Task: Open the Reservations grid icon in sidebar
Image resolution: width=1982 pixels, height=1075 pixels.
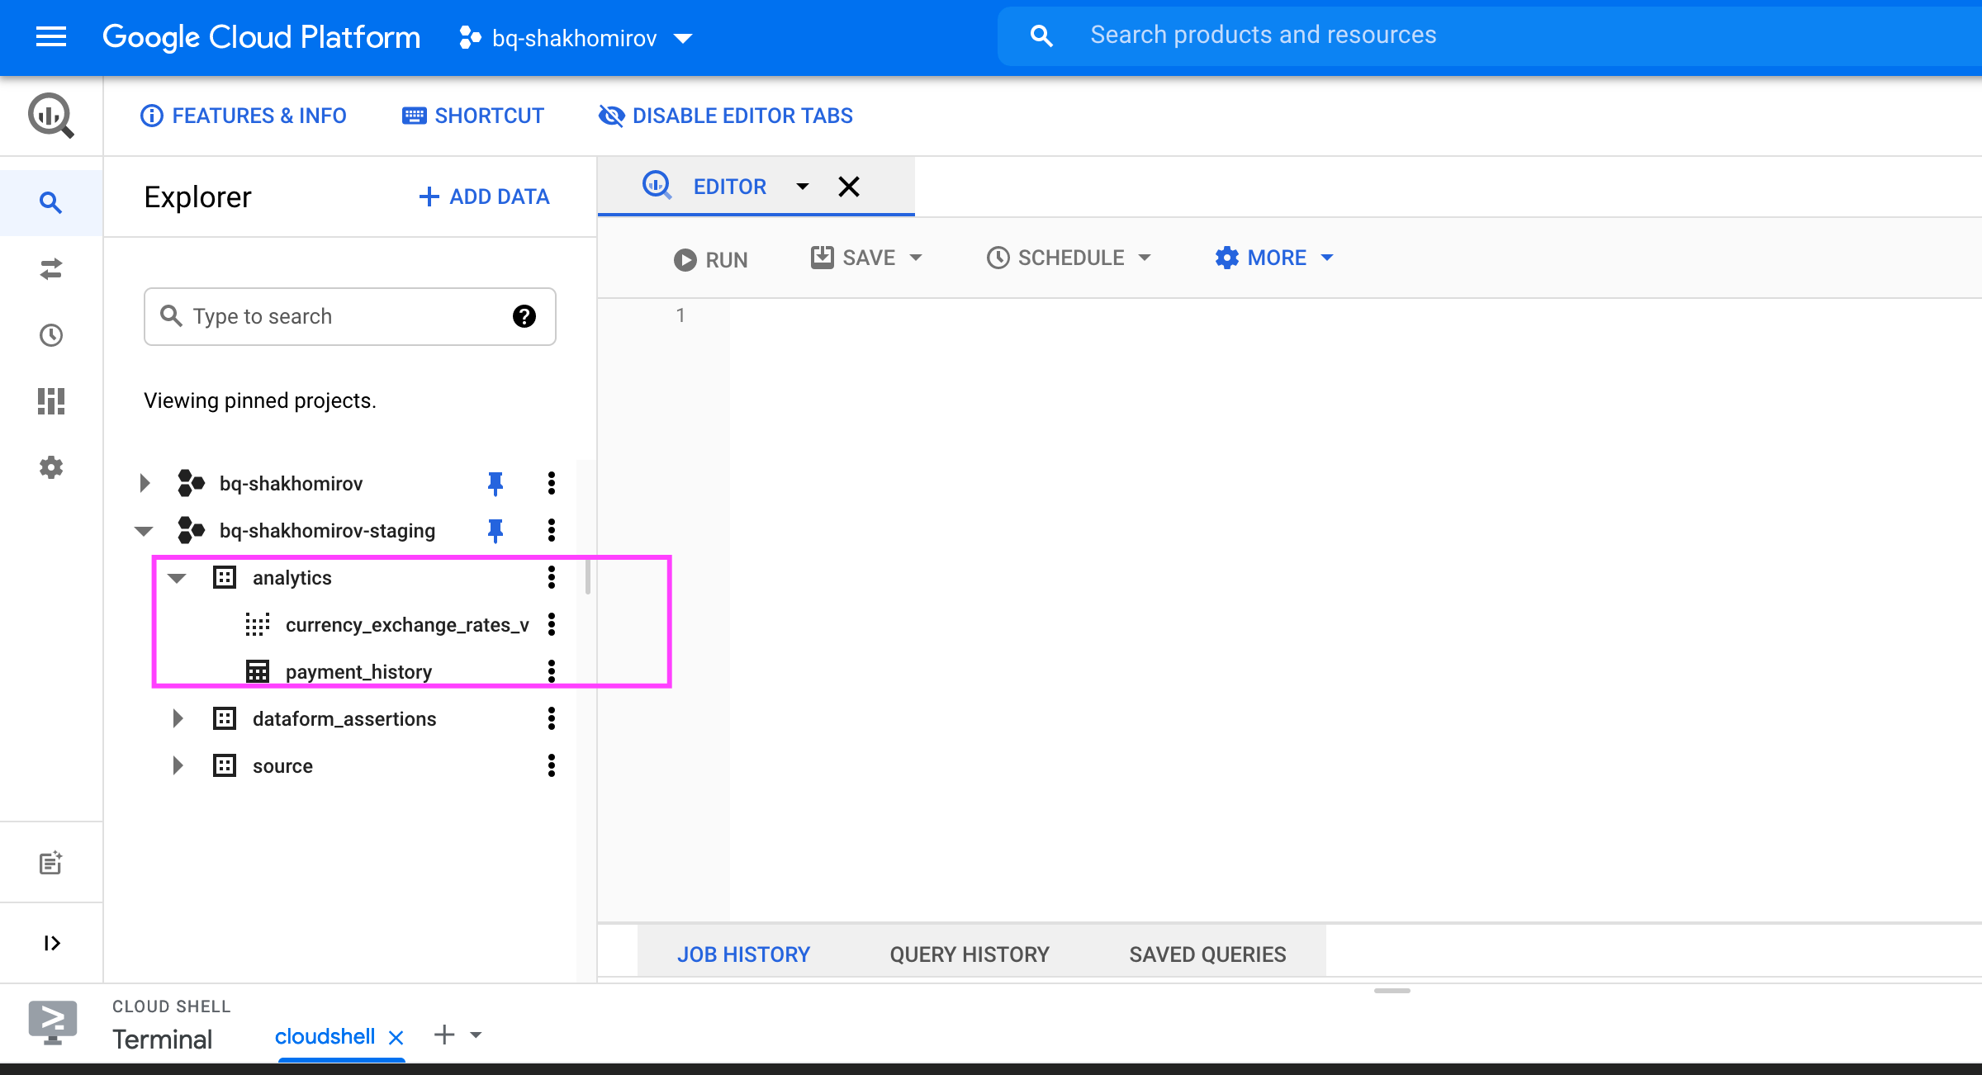Action: 51,401
